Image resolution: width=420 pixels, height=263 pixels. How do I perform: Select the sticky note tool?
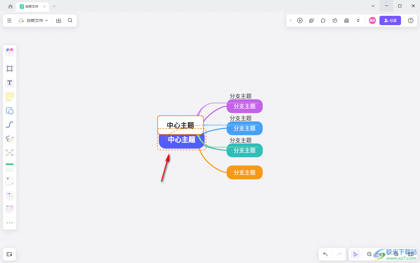click(10, 97)
